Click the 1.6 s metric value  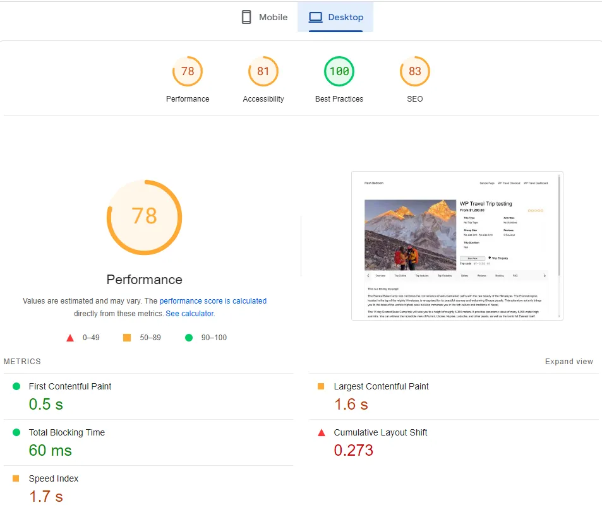pyautogui.click(x=351, y=404)
